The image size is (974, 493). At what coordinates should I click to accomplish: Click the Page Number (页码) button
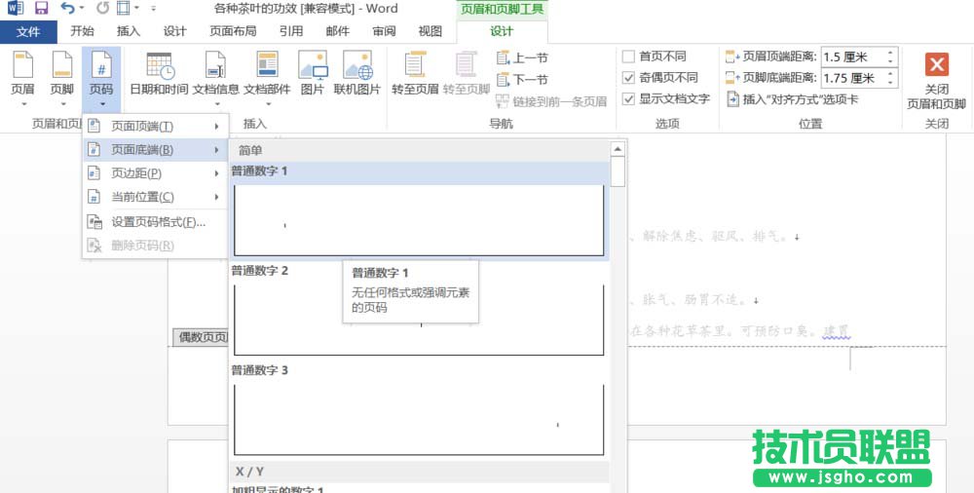click(x=101, y=79)
